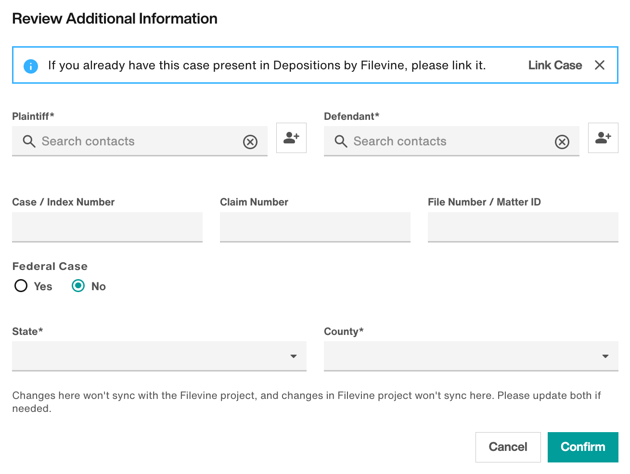Add new contact for Defendant
The image size is (630, 474).
click(x=603, y=138)
